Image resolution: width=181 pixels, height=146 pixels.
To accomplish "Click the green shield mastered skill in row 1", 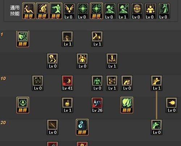I will pyautogui.click(x=23, y=39).
